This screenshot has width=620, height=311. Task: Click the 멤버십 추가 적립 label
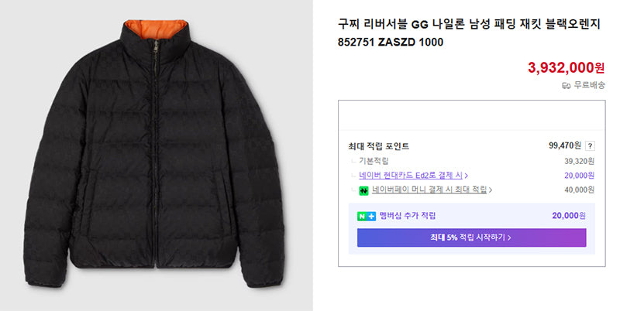click(x=408, y=216)
